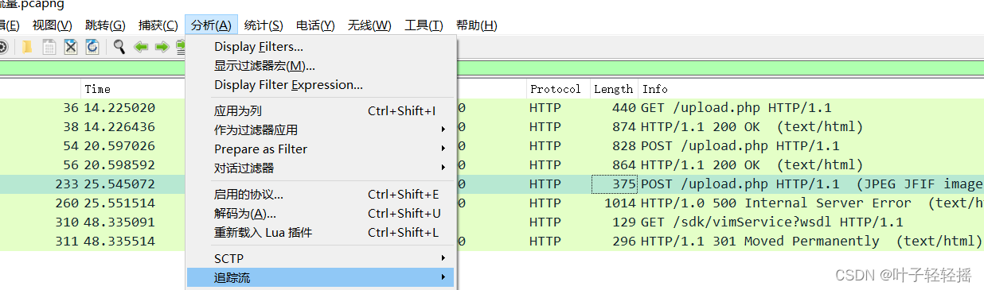The image size is (984, 290).
Task: Open the 视图(V) menu
Action: point(52,25)
